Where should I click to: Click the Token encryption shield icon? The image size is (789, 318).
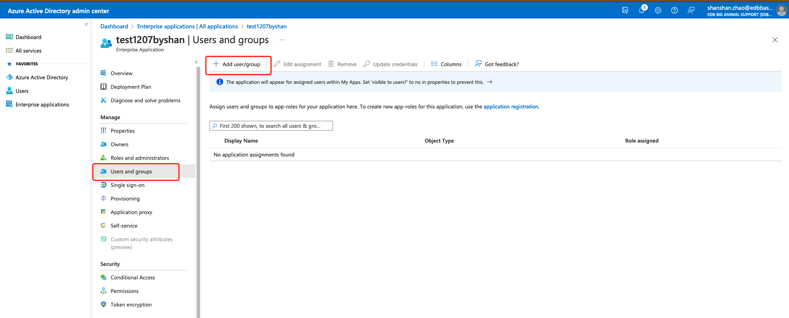[103, 304]
